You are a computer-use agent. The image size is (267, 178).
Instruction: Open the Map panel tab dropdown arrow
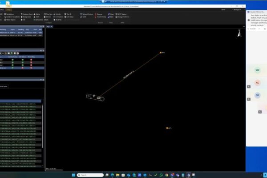(x=53, y=27)
